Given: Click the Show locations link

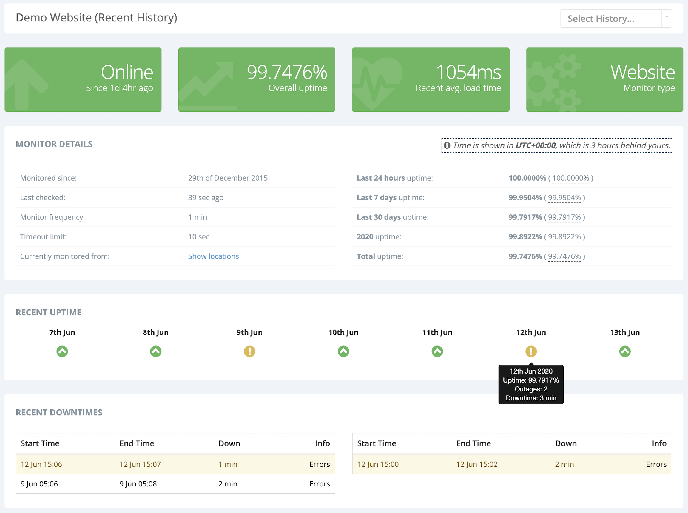Looking at the screenshot, I should 213,256.
